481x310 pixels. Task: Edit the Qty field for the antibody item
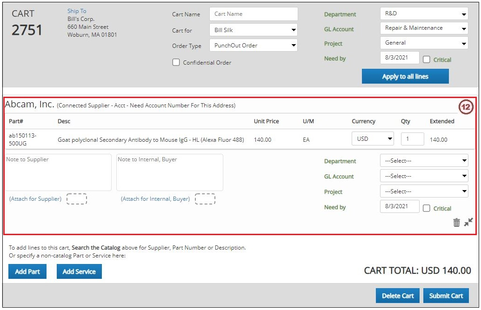412,139
